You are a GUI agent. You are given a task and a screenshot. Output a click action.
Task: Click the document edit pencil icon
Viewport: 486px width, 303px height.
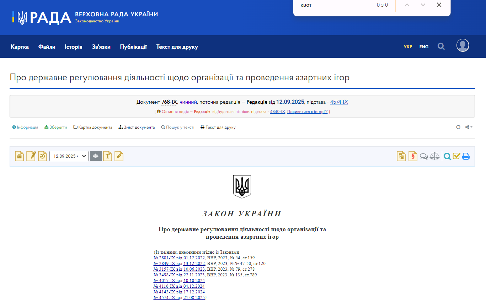[x=31, y=156]
